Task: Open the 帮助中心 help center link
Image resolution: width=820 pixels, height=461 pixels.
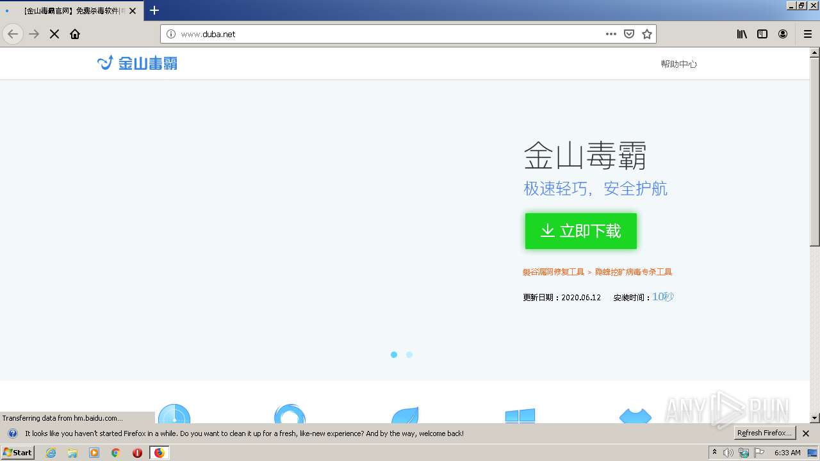Action: click(x=678, y=64)
